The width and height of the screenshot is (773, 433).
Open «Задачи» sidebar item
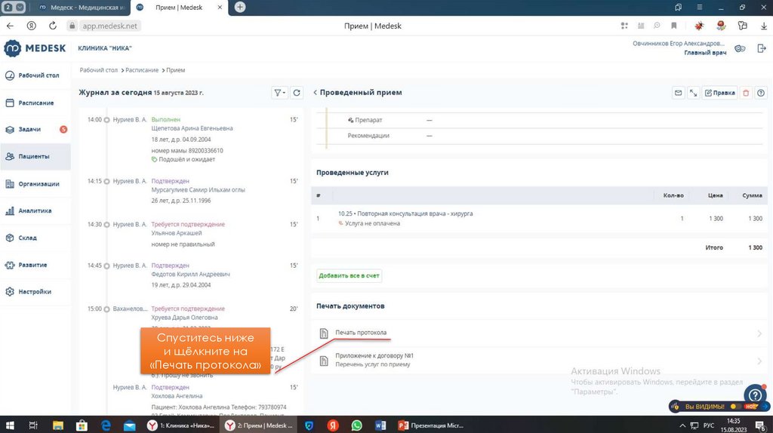30,130
